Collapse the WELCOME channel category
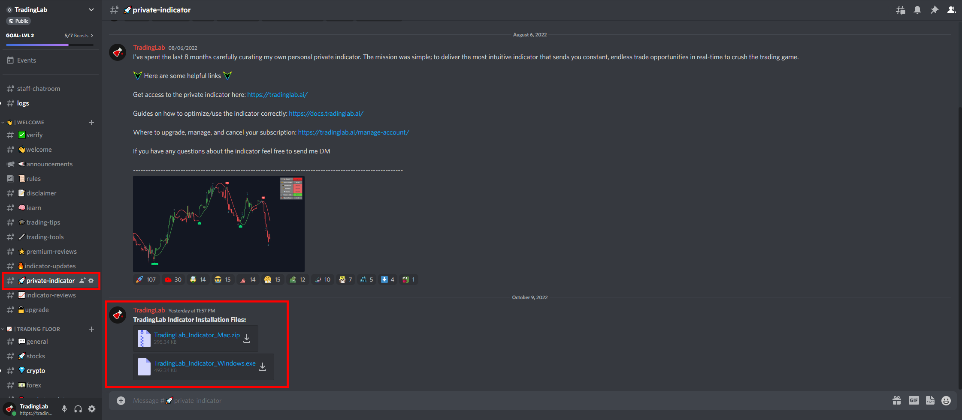The height and width of the screenshot is (420, 962). coord(30,123)
